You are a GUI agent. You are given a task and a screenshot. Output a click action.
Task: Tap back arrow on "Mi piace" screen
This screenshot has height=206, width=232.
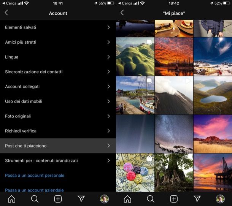point(122,13)
